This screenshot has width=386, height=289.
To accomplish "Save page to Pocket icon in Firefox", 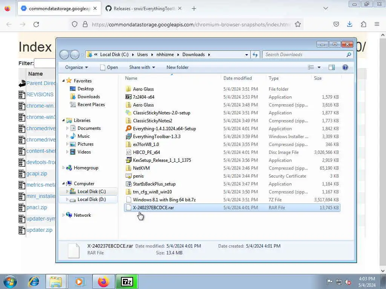I will 336,24.
